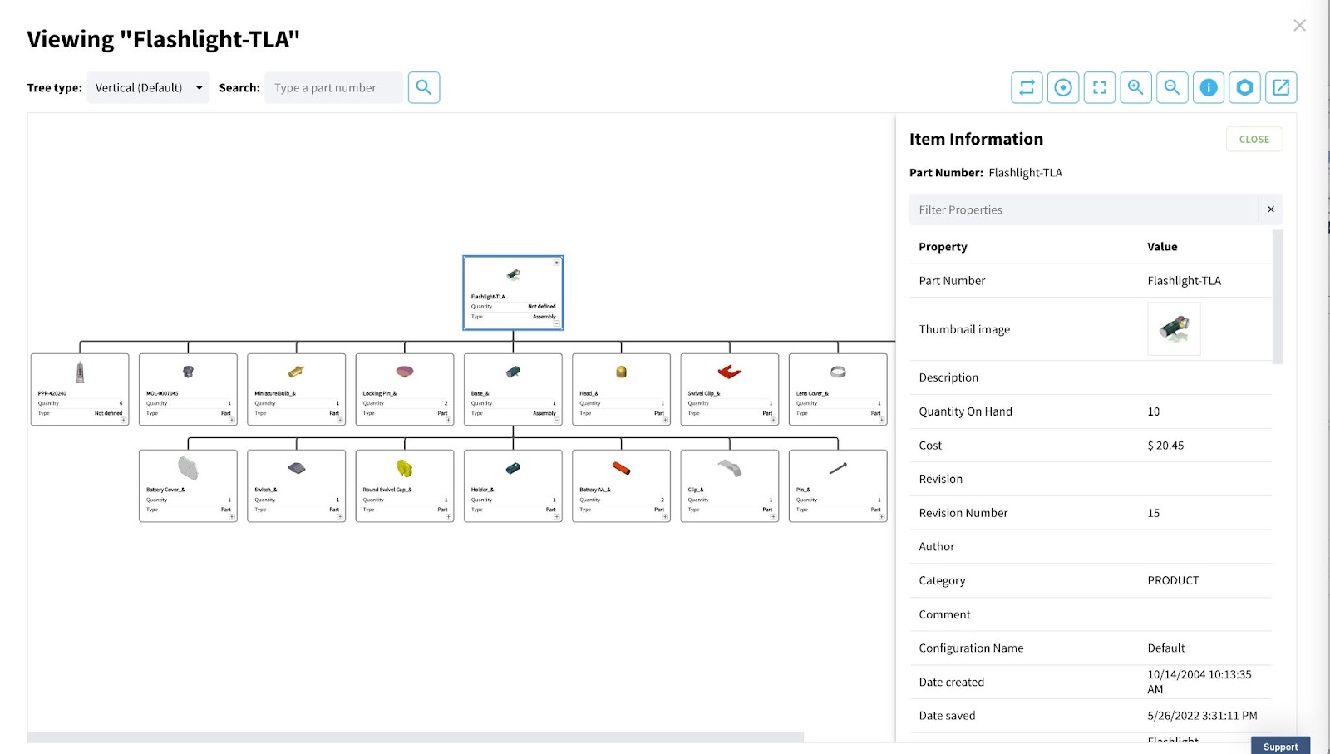Click the "Thumbnail image" property label
The width and height of the screenshot is (1330, 754).
pos(964,329)
